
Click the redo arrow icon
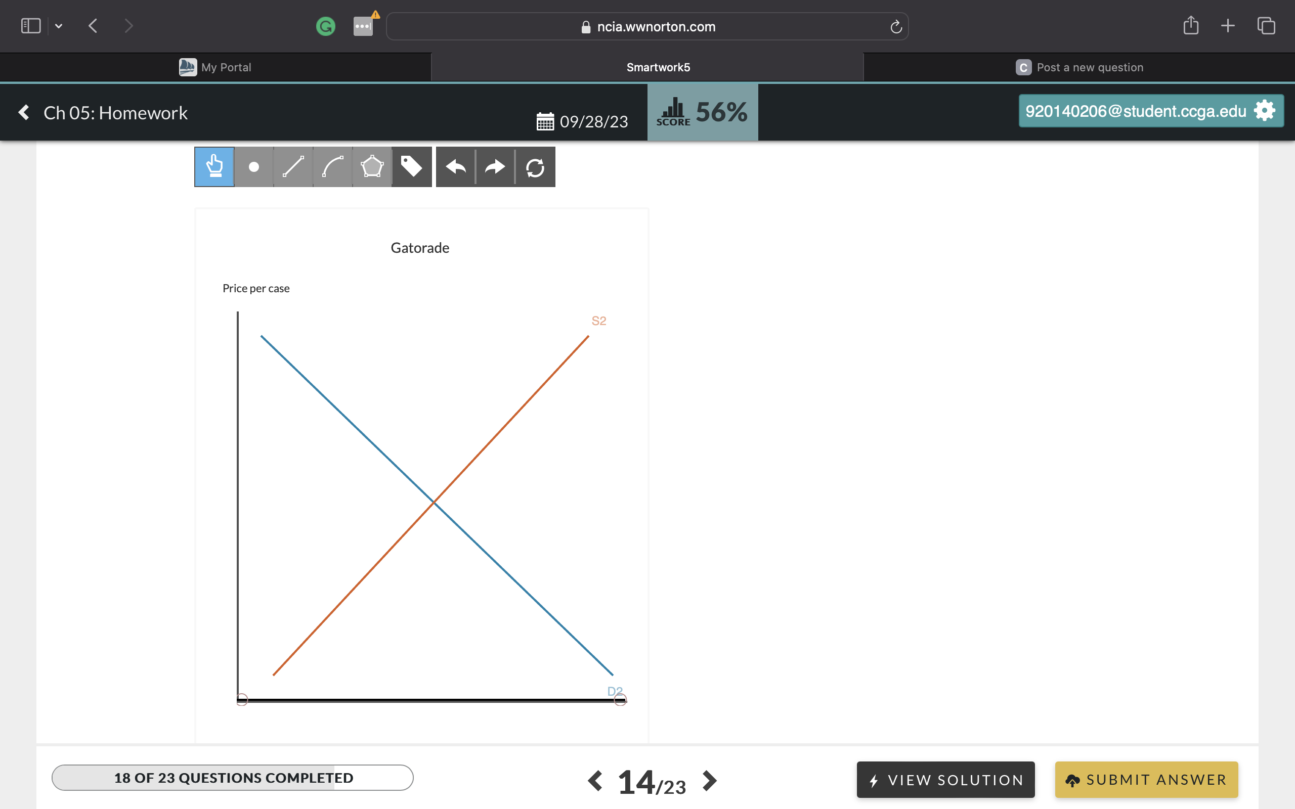[494, 167]
